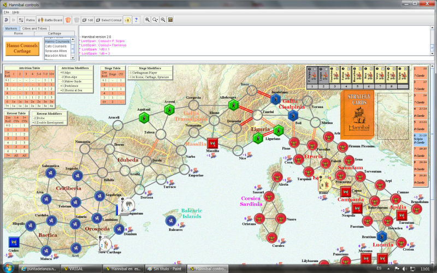
Task: Switch to the Markers tab
Action: click(x=11, y=28)
